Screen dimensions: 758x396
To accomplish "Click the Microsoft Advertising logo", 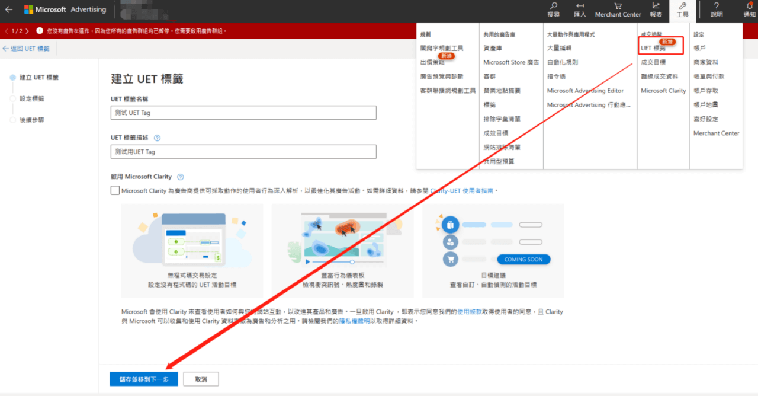I will pos(65,9).
